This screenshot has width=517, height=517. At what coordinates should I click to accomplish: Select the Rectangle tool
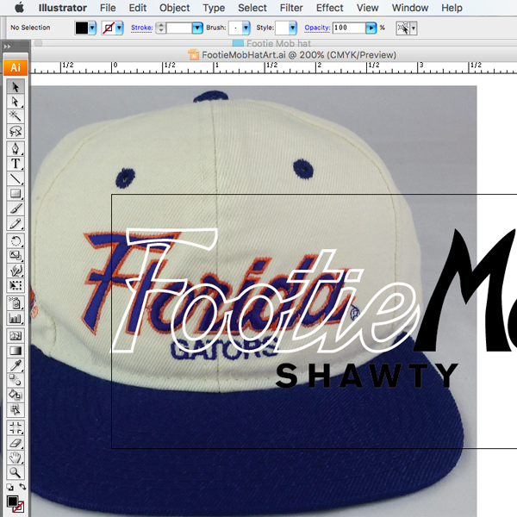(16, 193)
